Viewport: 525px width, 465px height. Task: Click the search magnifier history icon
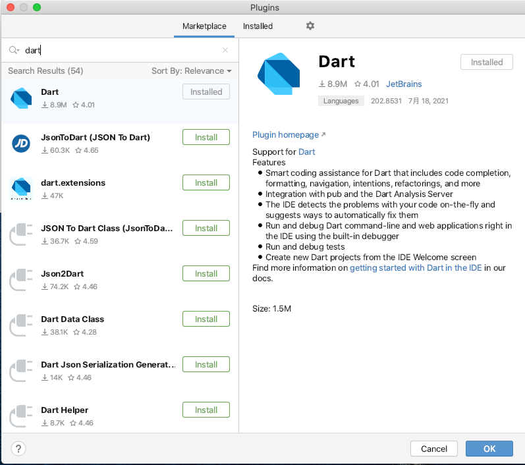[x=14, y=50]
